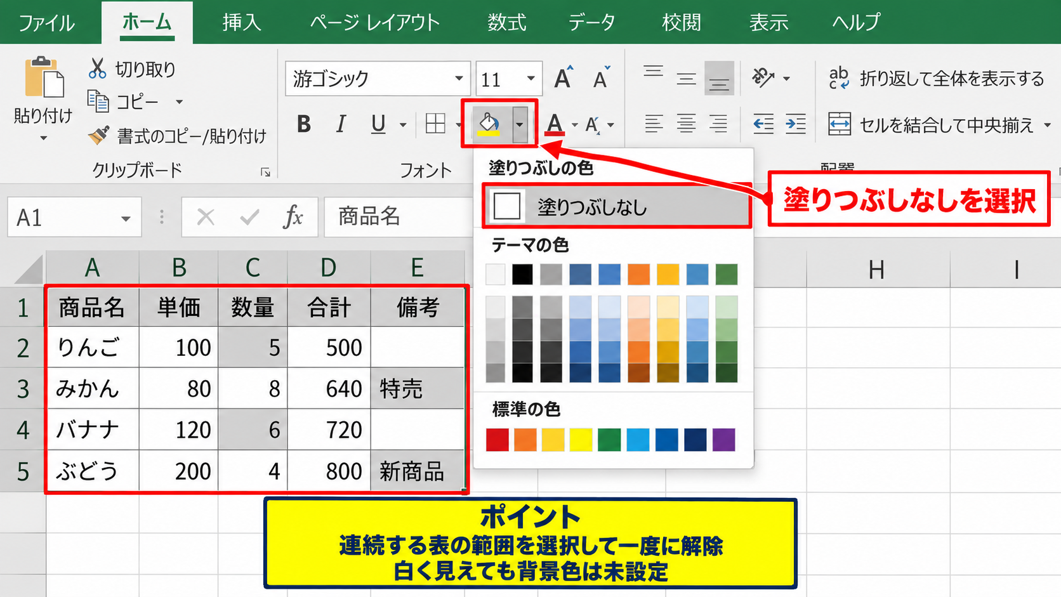Click the middle align icon

click(686, 79)
